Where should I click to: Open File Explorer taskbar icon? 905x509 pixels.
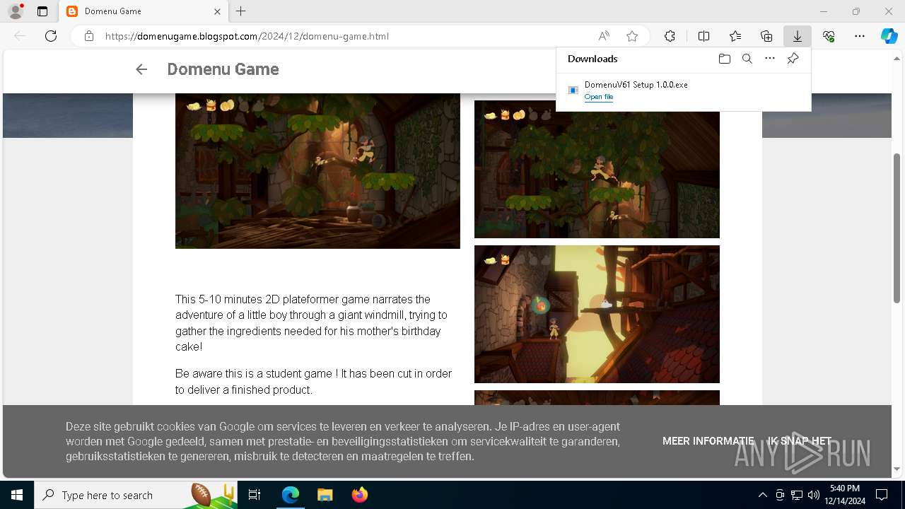(325, 495)
